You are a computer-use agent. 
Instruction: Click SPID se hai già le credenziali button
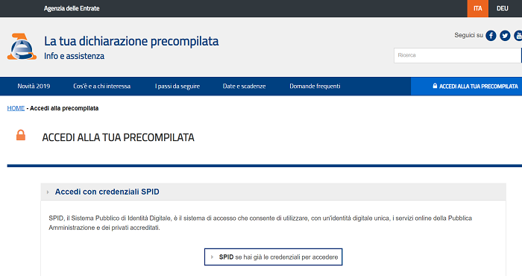(x=274, y=257)
